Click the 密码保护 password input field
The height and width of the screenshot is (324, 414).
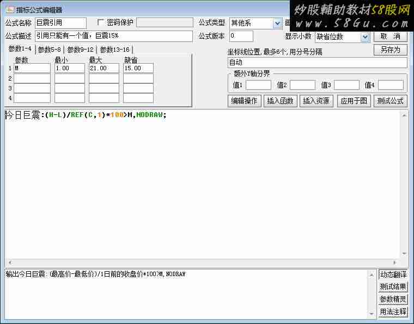coord(165,22)
